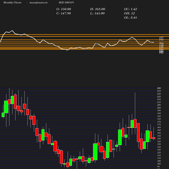Viewport: 169px width, 169px height.
Task: Click the 133 price axis label
Action: (x=159, y=147)
